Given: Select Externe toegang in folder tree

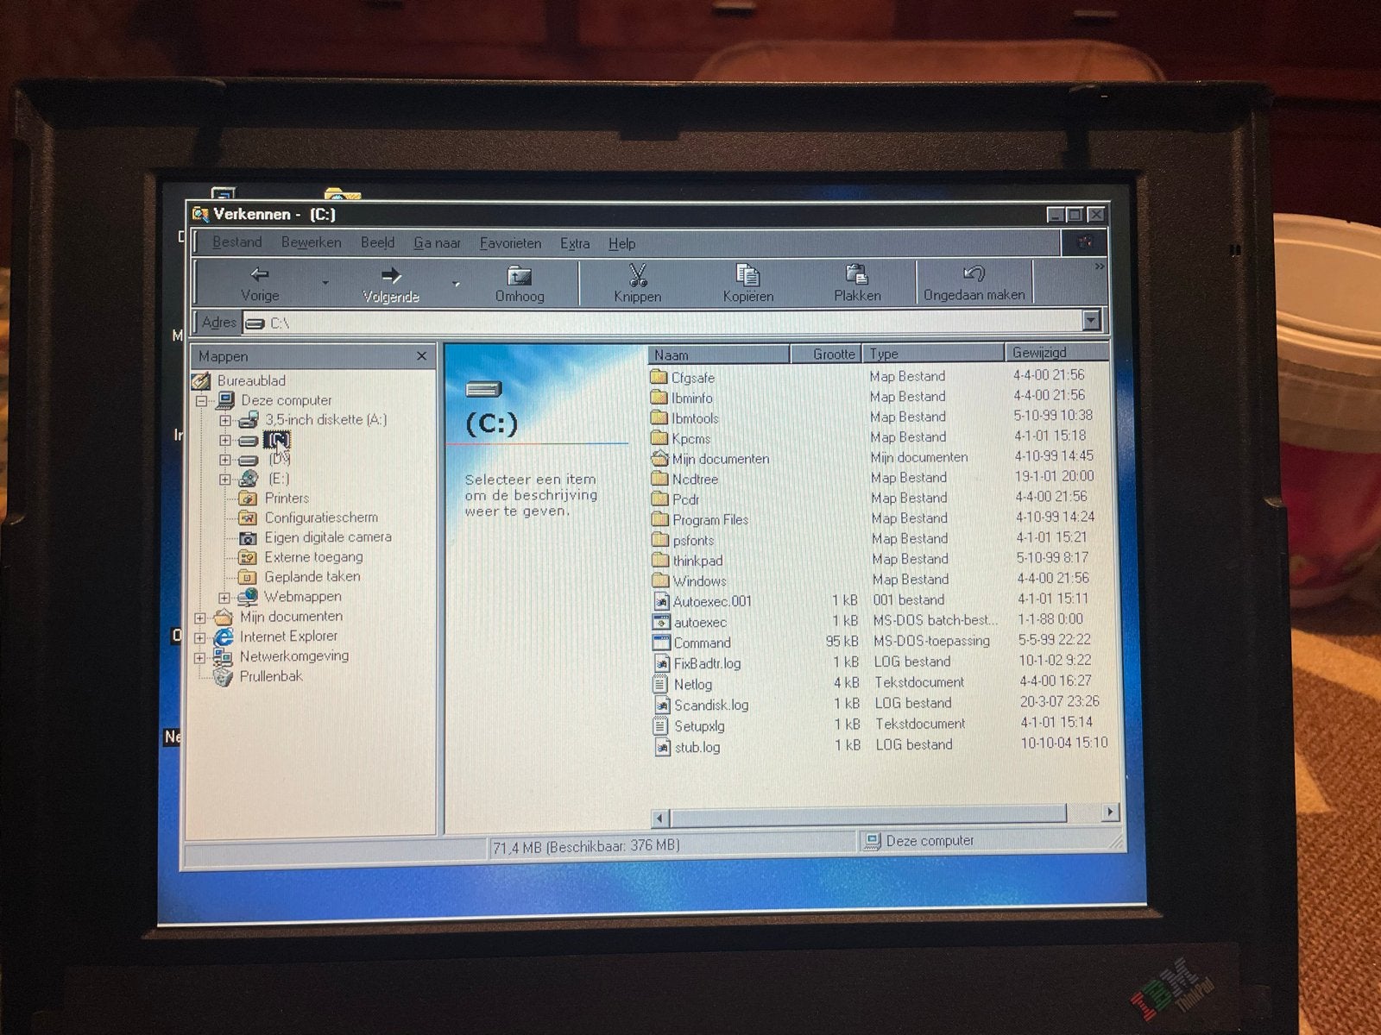Looking at the screenshot, I should [x=313, y=557].
